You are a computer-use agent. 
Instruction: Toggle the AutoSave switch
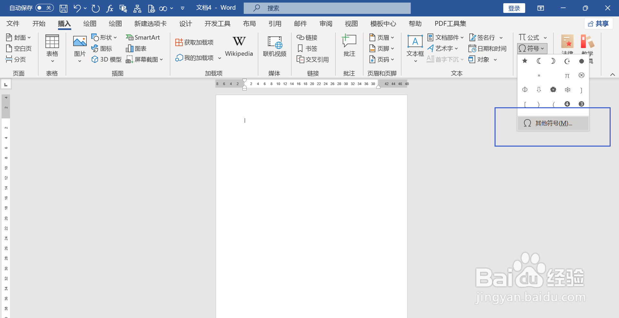point(44,8)
